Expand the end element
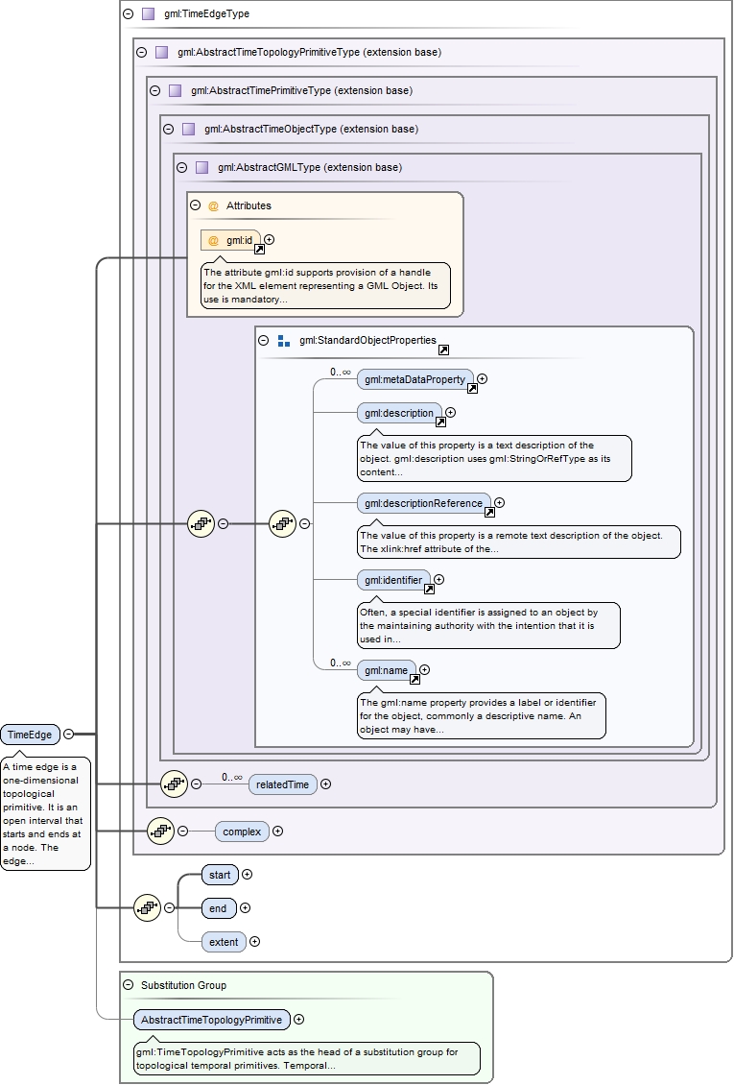This screenshot has height=1085, width=734. pyautogui.click(x=245, y=908)
